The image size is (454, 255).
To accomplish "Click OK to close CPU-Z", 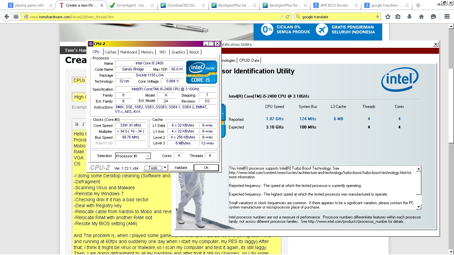I will click(x=206, y=168).
